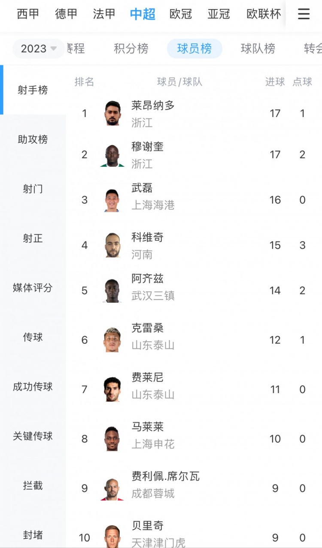Open 费利佩.席尔瓦 player name link
322x548 pixels.
click(x=165, y=476)
